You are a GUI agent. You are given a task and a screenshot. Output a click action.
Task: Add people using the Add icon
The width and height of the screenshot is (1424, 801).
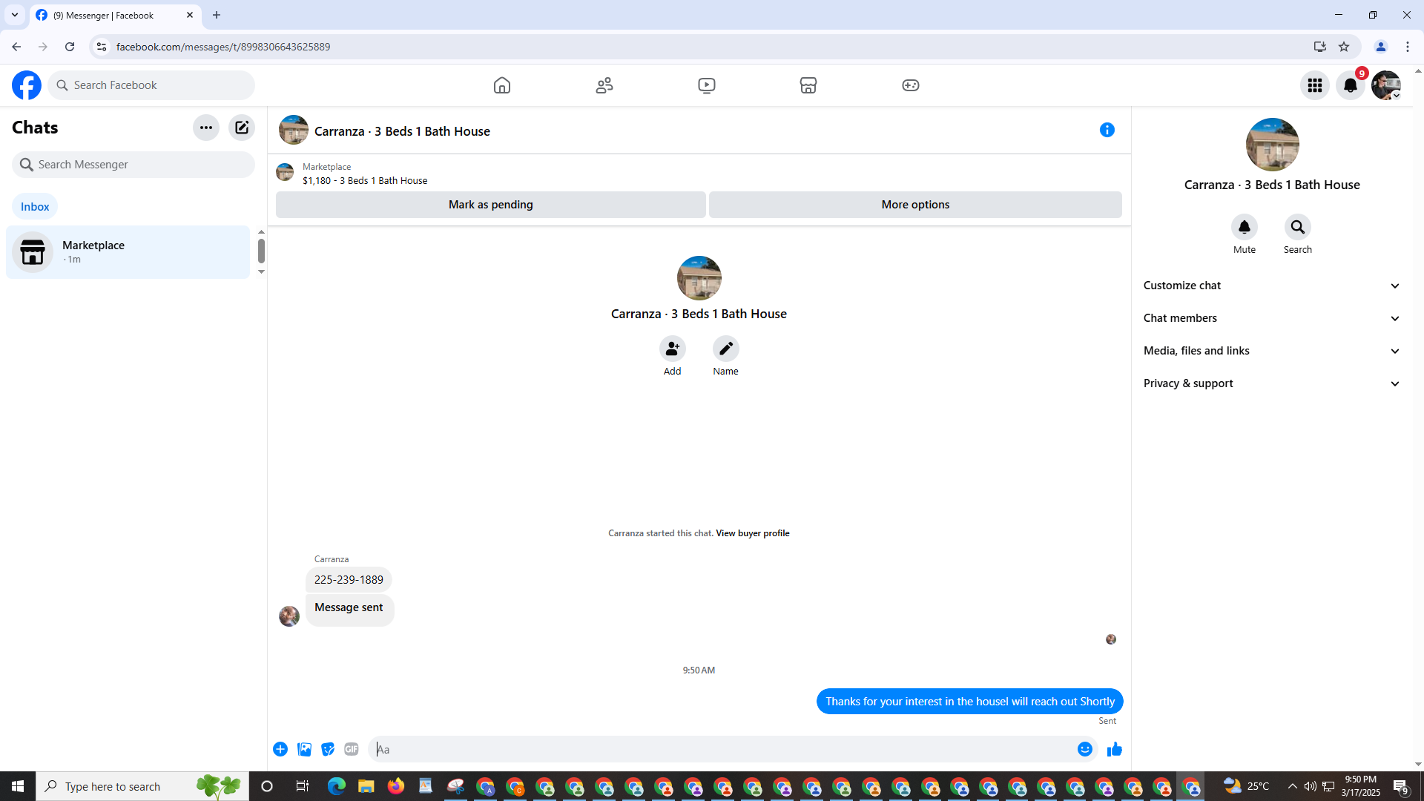coord(673,349)
